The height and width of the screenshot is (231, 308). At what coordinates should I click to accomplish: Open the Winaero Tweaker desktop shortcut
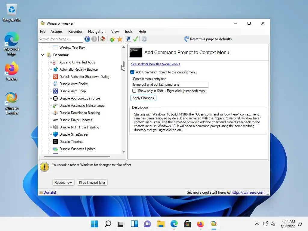click(12, 103)
